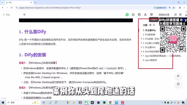This screenshot has width=187, height=105.
Task: Hide the outline using the eye-slash icon
Action: pyautogui.click(x=150, y=25)
